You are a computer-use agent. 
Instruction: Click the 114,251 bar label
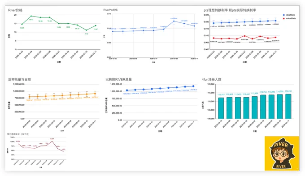click(x=288, y=91)
